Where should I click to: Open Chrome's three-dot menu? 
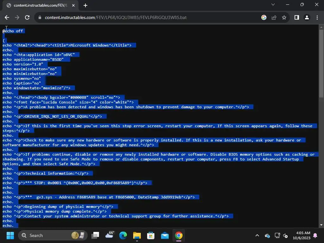(x=317, y=18)
